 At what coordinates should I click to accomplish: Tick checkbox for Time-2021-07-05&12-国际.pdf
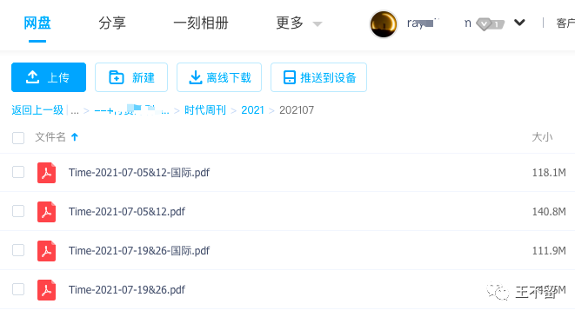pos(18,172)
